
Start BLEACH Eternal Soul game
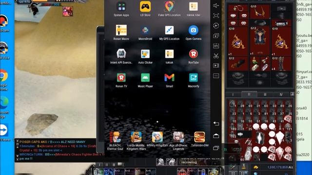click(115, 137)
